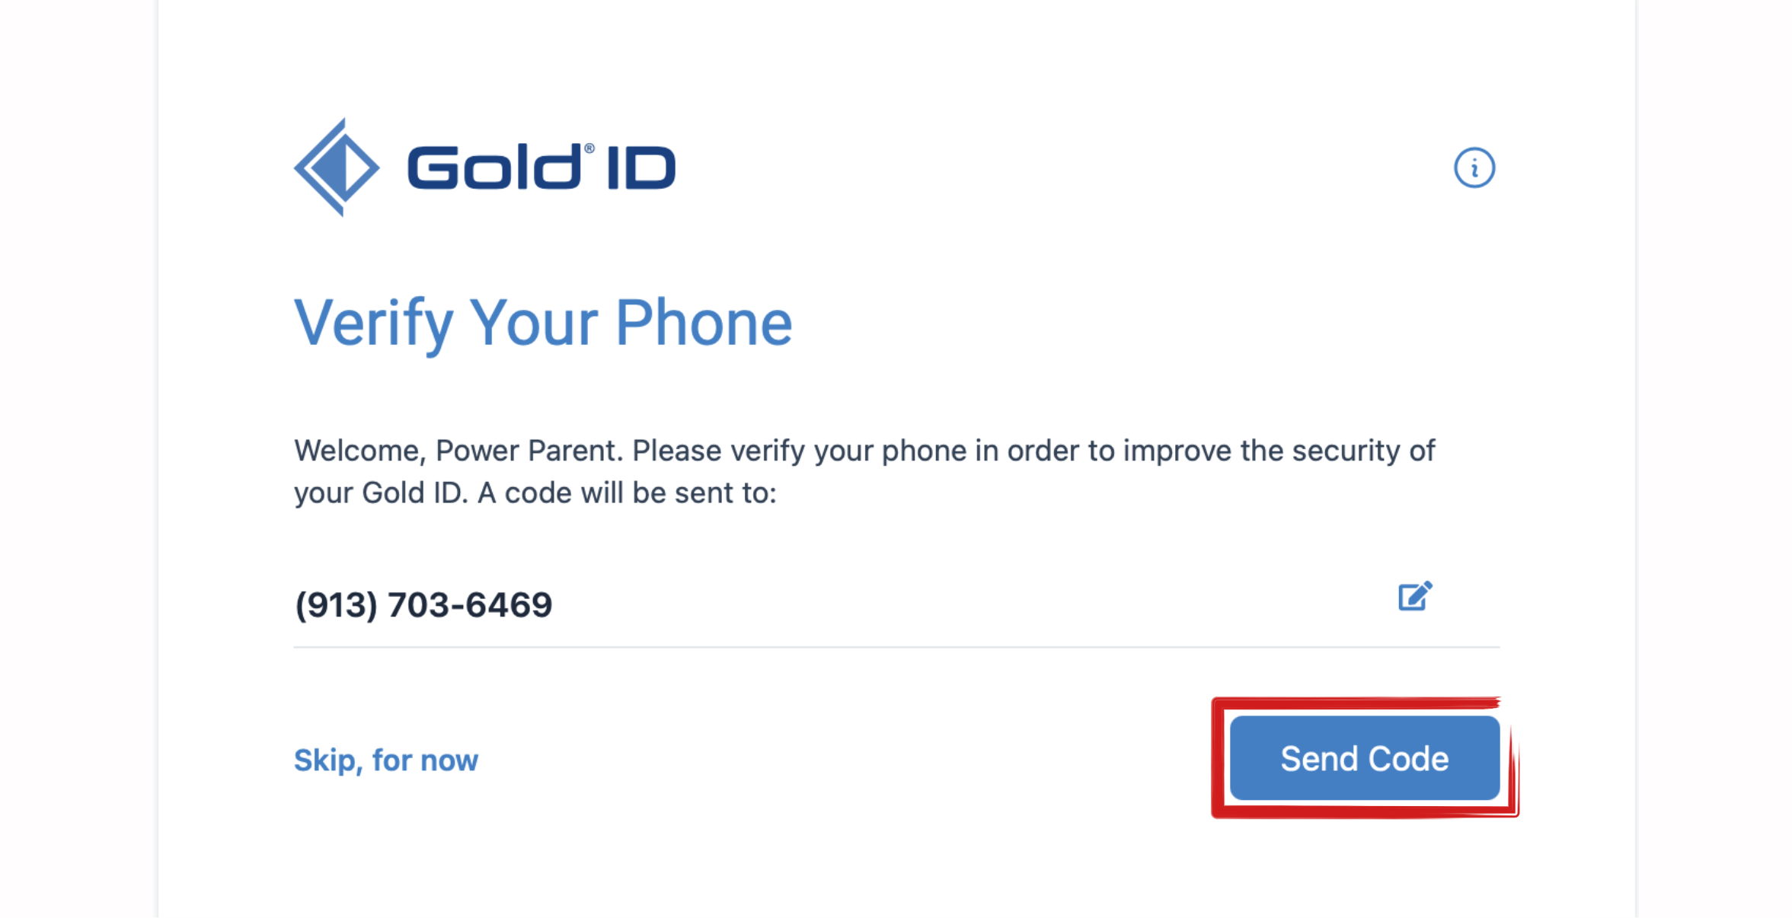Click the word 'Phone' in the heading
The height and width of the screenshot is (918, 1792).
(704, 324)
